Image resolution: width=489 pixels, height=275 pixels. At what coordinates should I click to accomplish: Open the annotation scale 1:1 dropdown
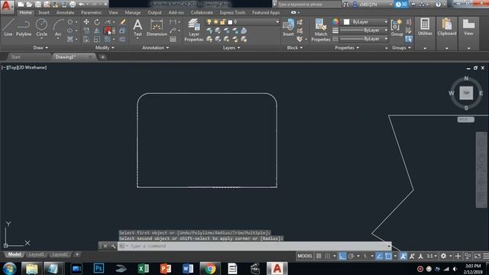[x=431, y=256]
